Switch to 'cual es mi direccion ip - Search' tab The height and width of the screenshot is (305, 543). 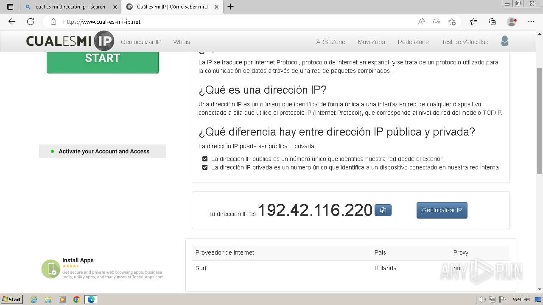coord(70,7)
